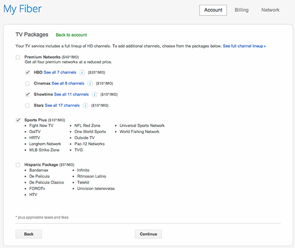Click the Back to account link

(71, 35)
